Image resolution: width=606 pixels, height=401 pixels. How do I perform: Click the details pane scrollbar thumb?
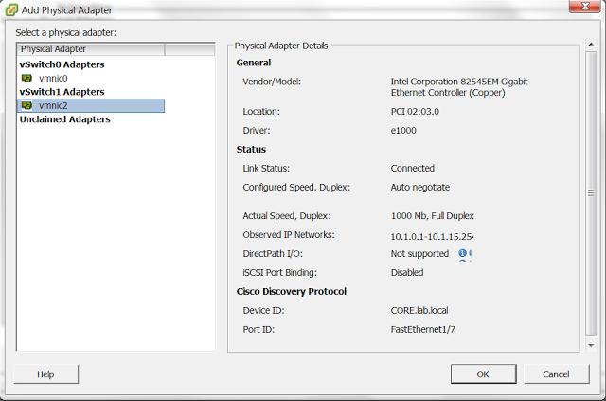pyautogui.click(x=591, y=192)
